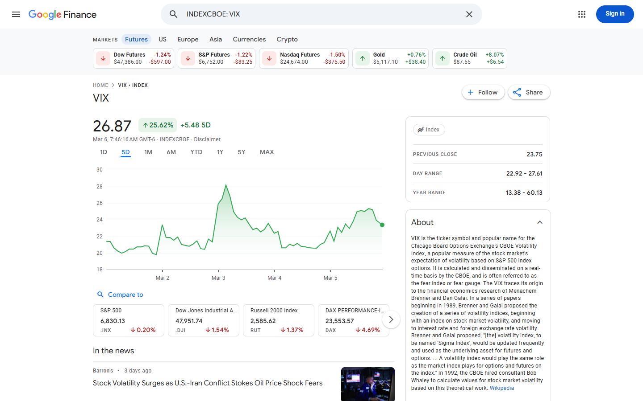Click the chart's latest price dot

[x=382, y=225]
